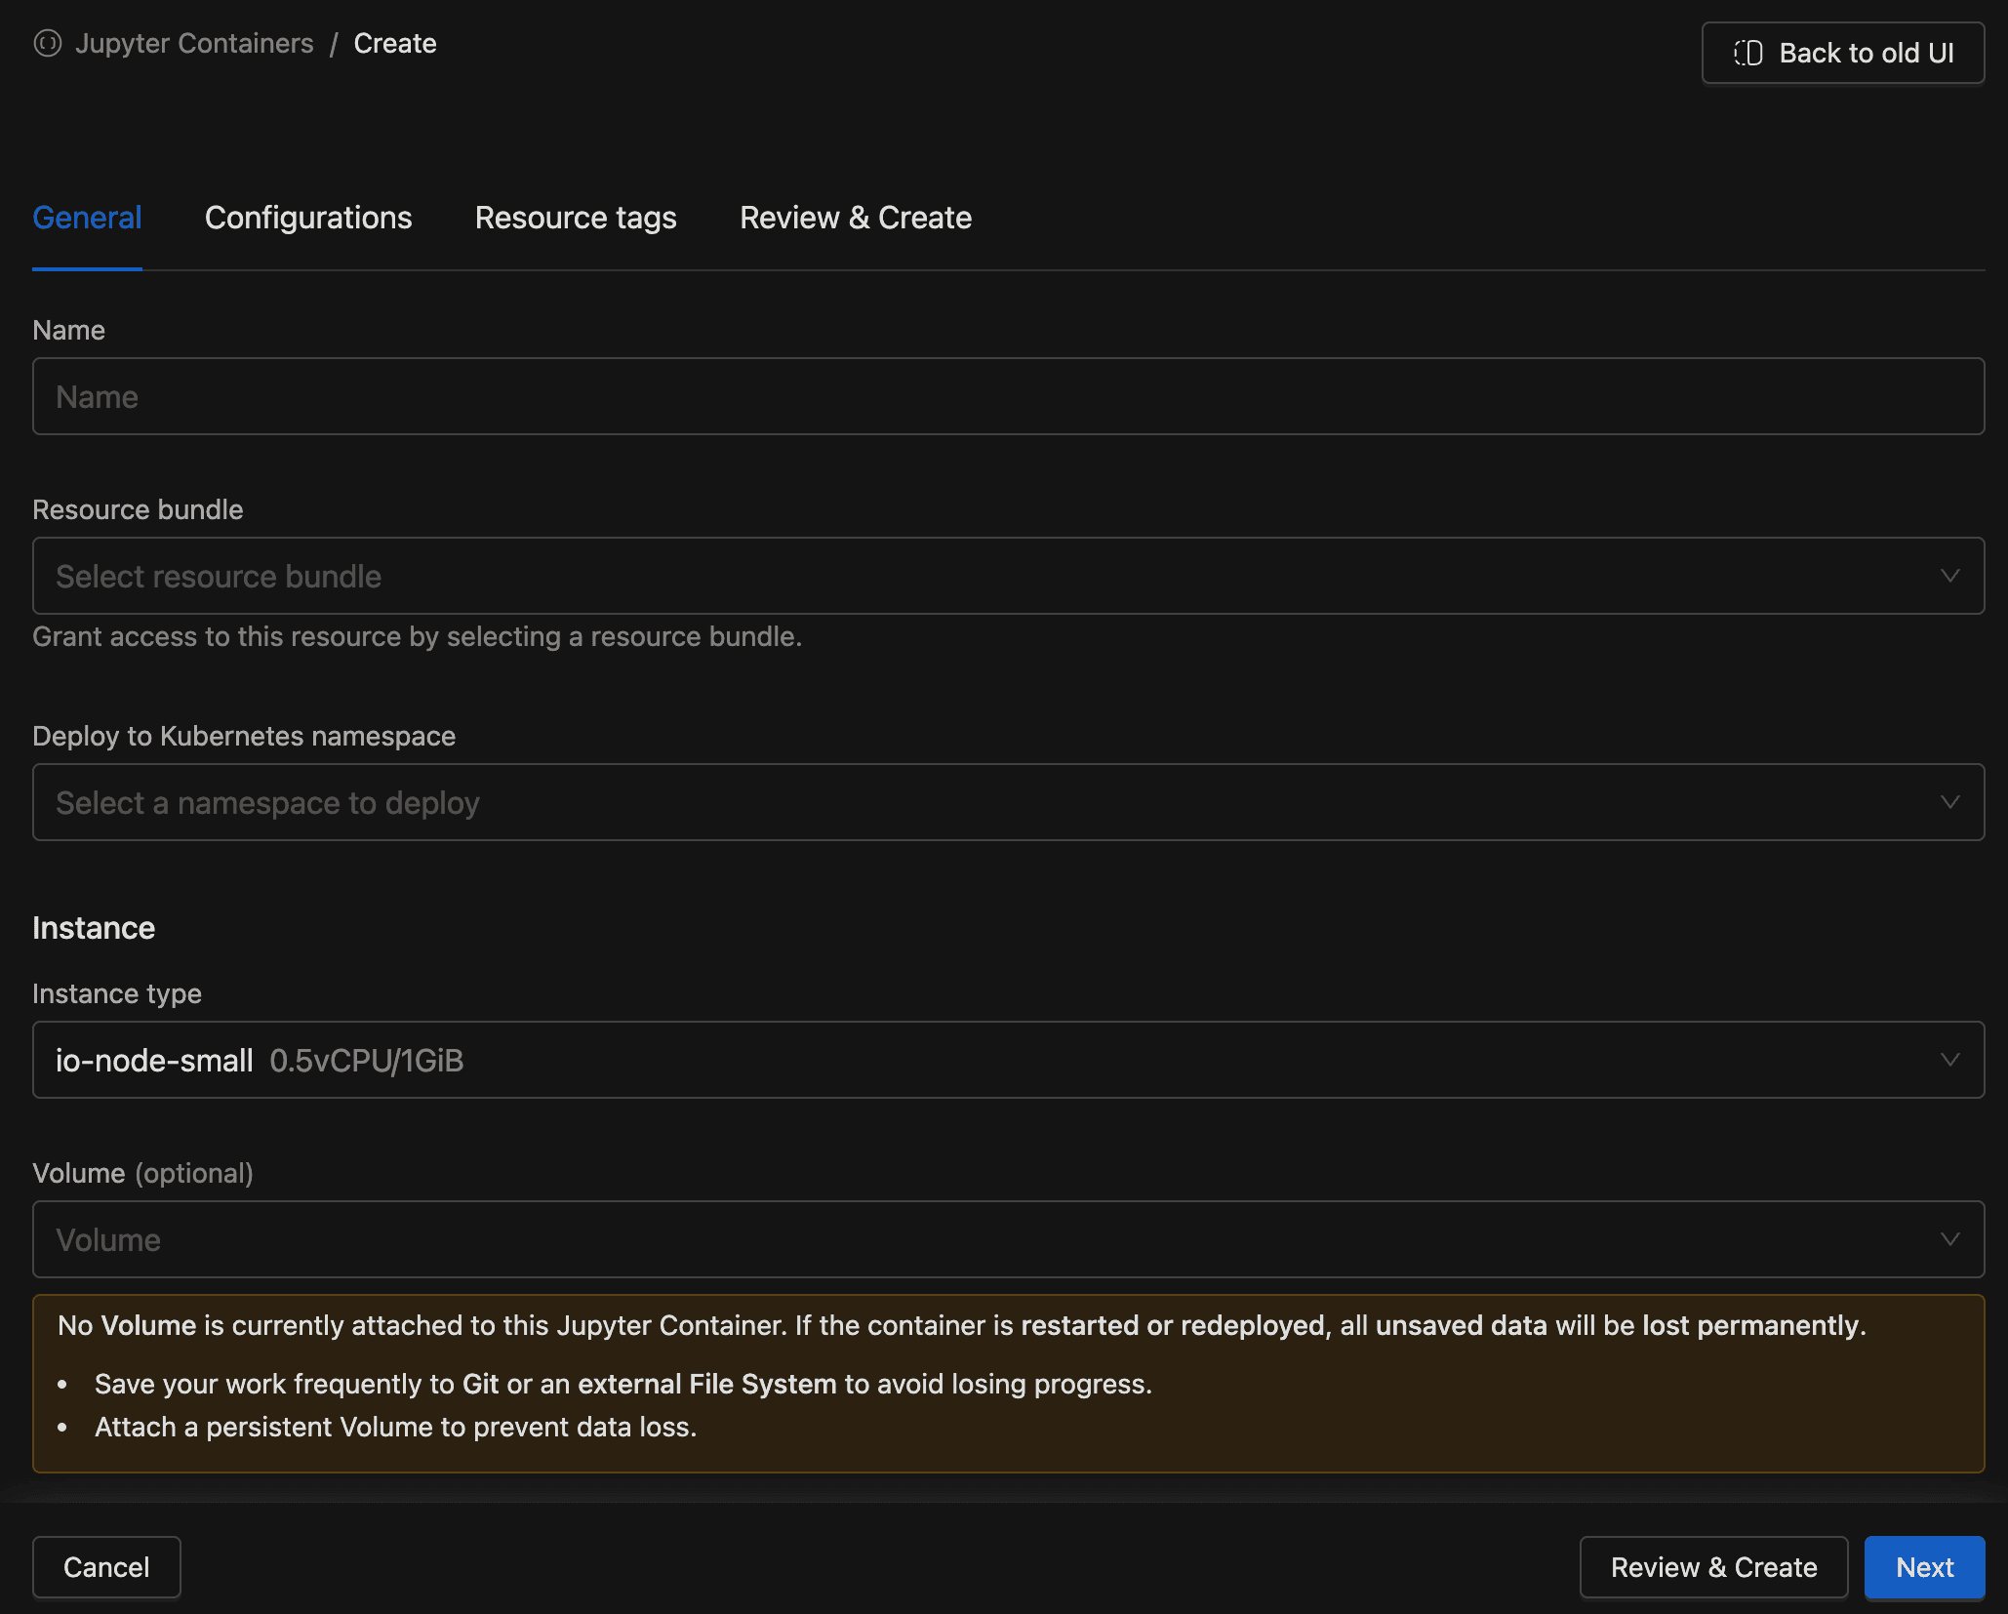Viewport: 2008px width, 1614px height.
Task: Click the Back to old UI icon
Action: coord(1747,53)
